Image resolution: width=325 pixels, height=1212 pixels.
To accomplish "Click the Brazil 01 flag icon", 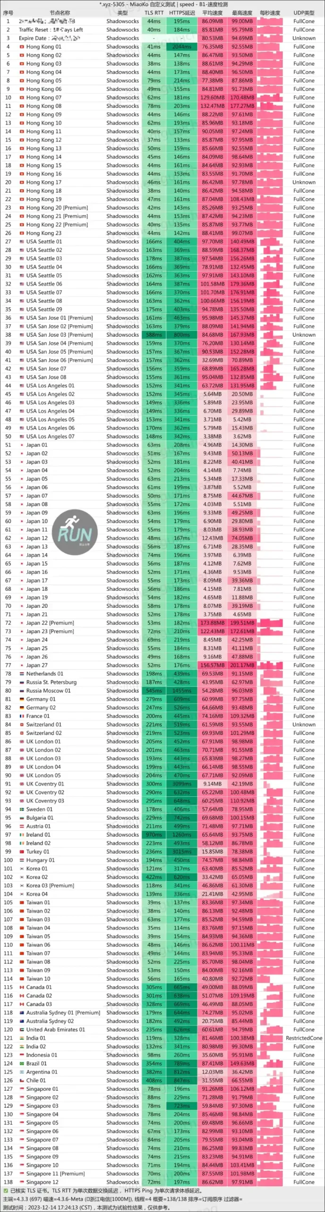I will 22,1064.
